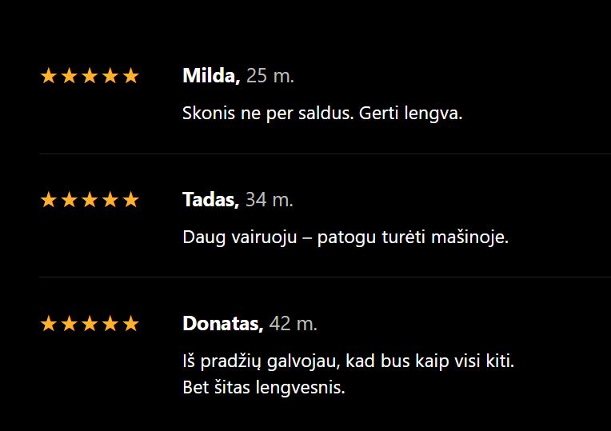Click the fifth star in Milda's rating
611x431 pixels.
tap(130, 77)
